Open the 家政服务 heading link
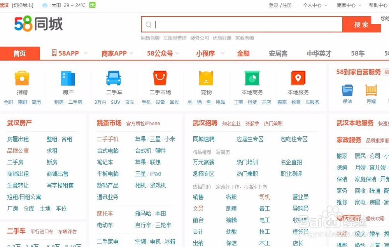This screenshot has width=389, height=247. [x=349, y=140]
